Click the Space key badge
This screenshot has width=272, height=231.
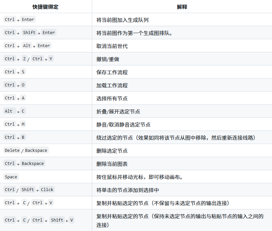(x=11, y=177)
